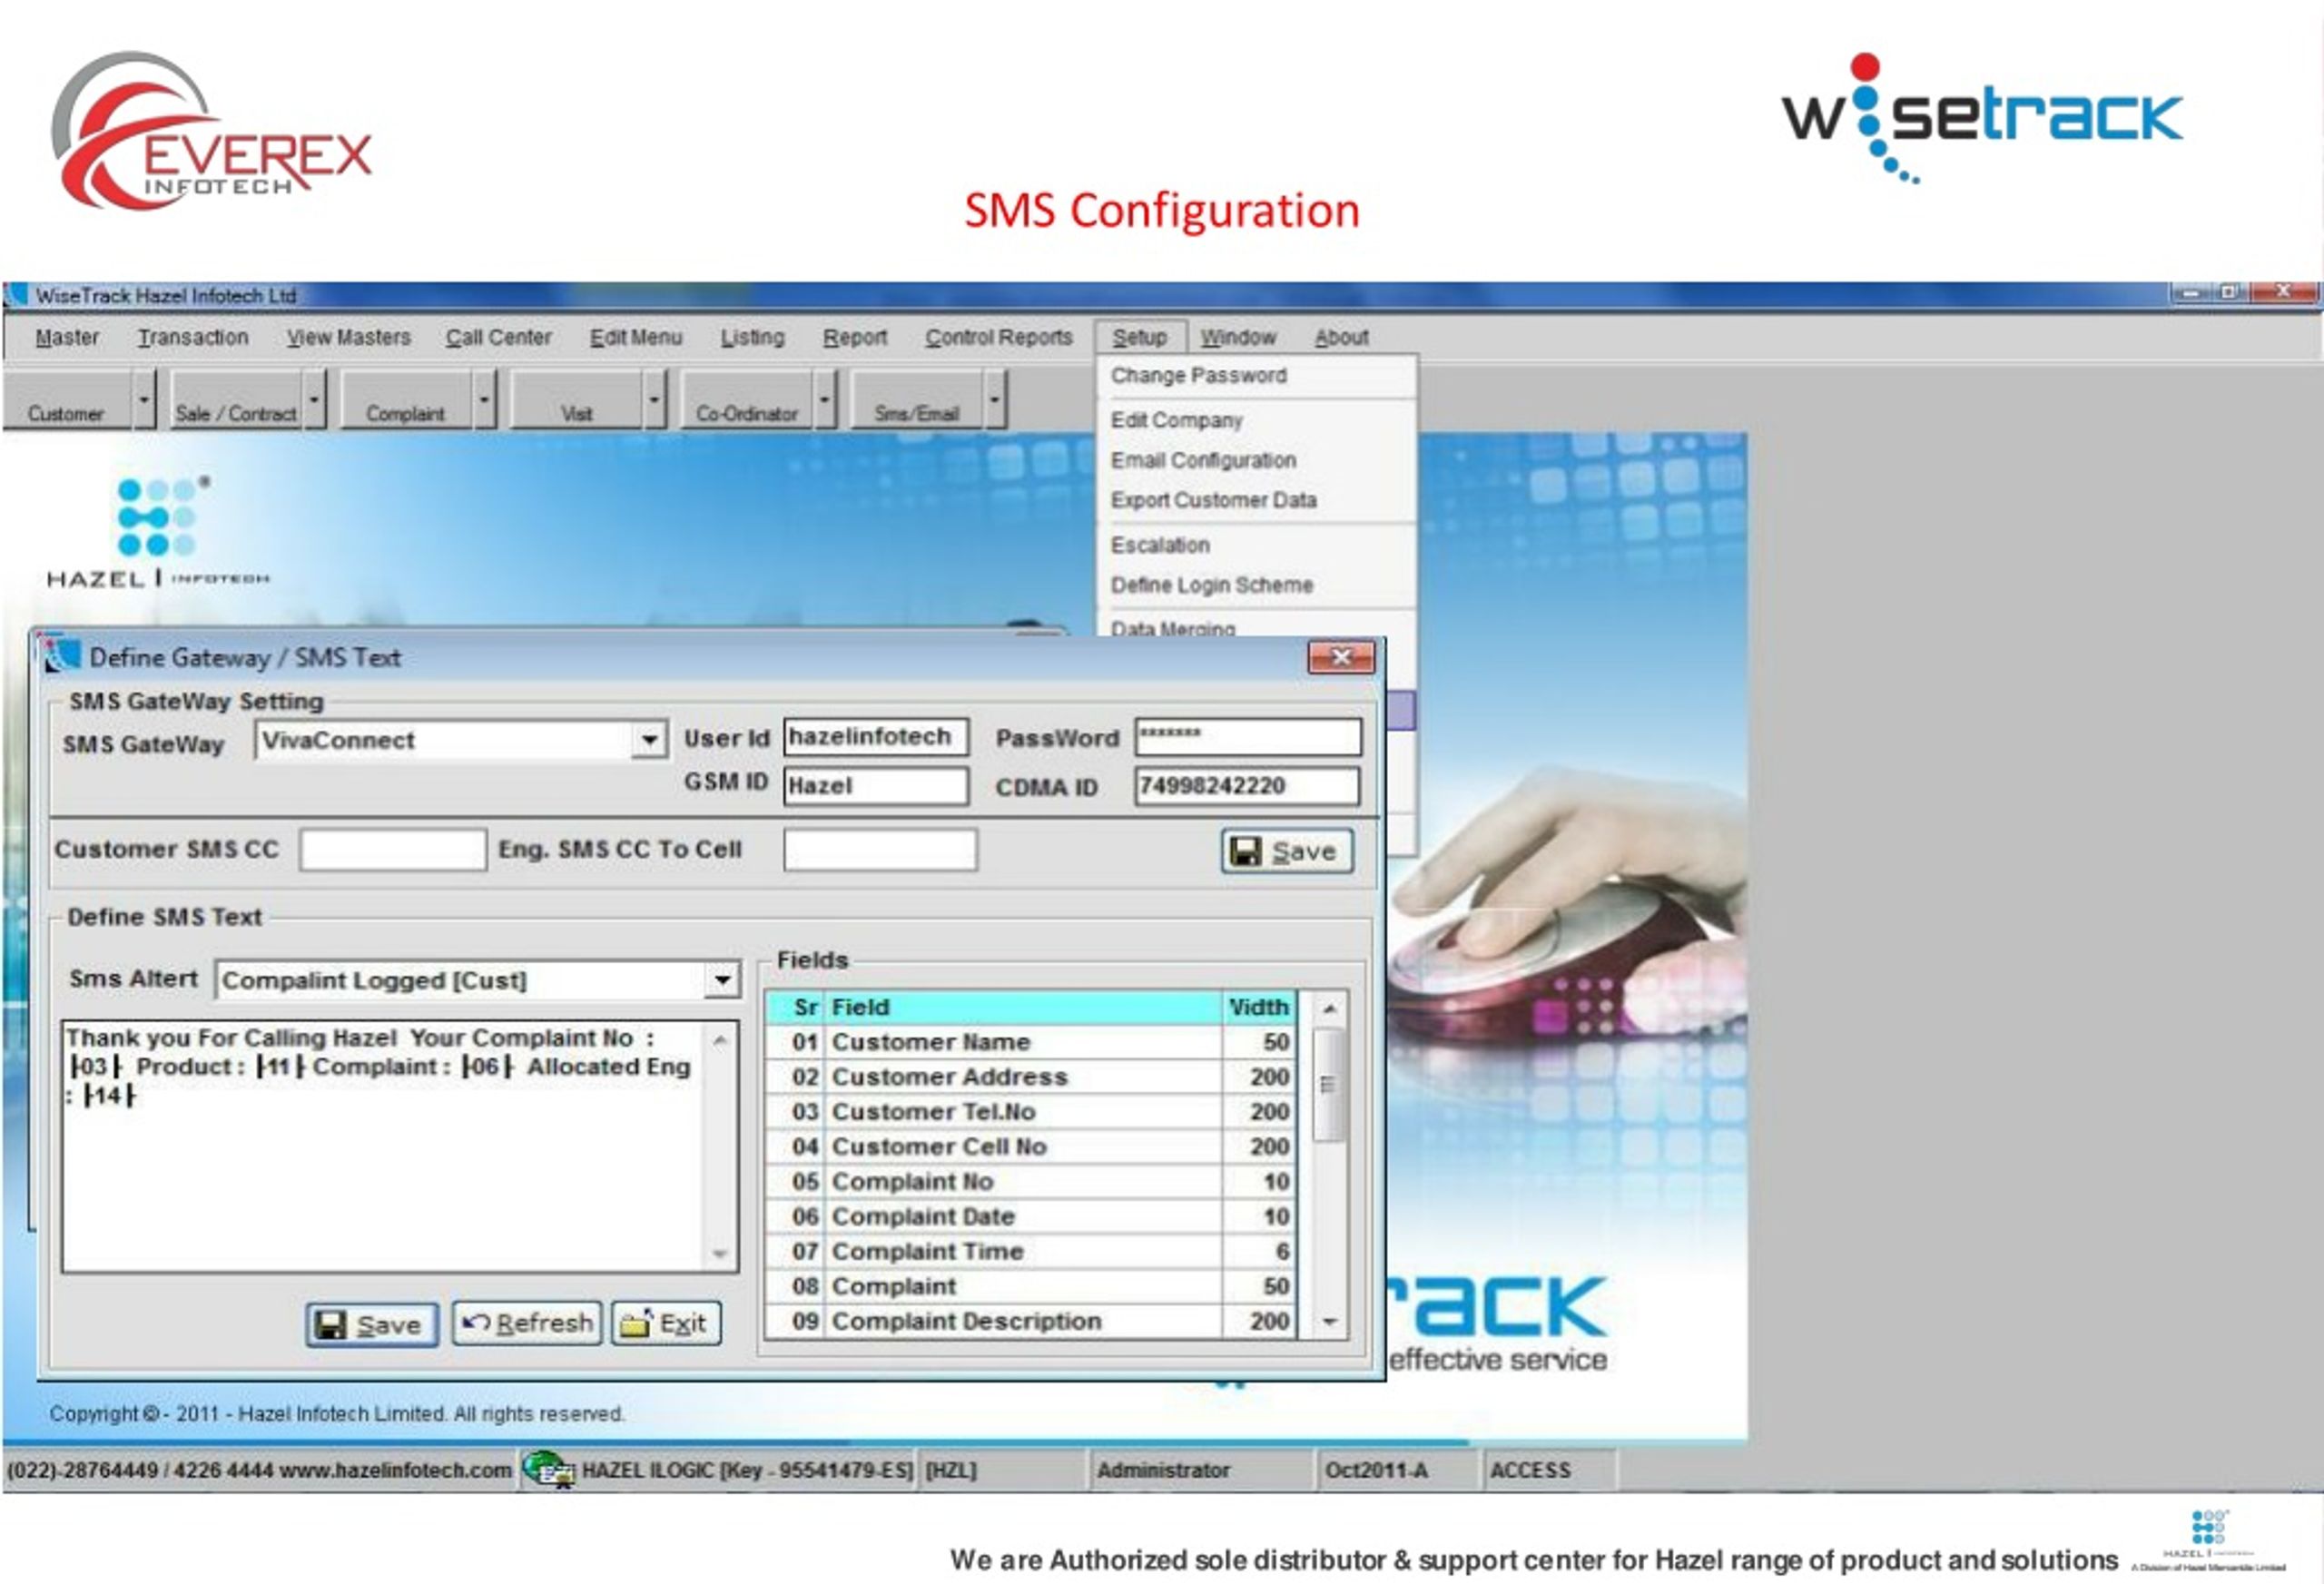
Task: Select the Customer Address field row
Action: [1030, 1077]
